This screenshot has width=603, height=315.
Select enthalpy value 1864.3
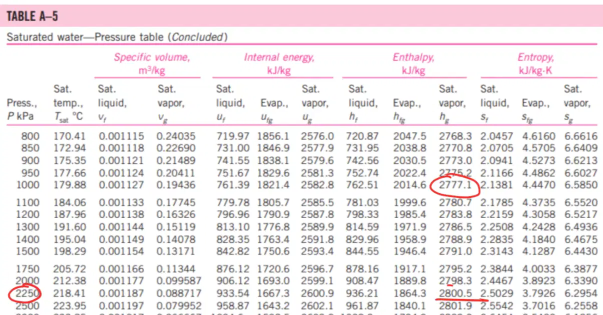pos(410,293)
